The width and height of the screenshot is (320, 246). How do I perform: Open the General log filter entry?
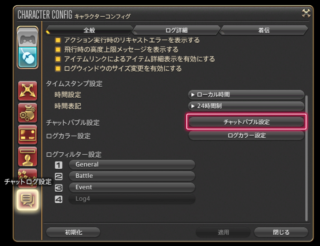click(x=132, y=164)
